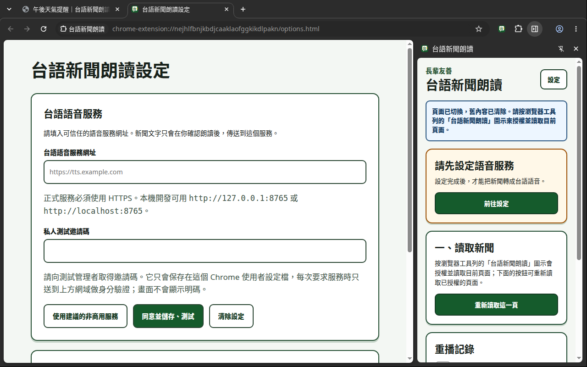This screenshot has width=587, height=367.
Task: Click the 台語新聞朗讀 extension toolbar icon
Action: [x=502, y=29]
